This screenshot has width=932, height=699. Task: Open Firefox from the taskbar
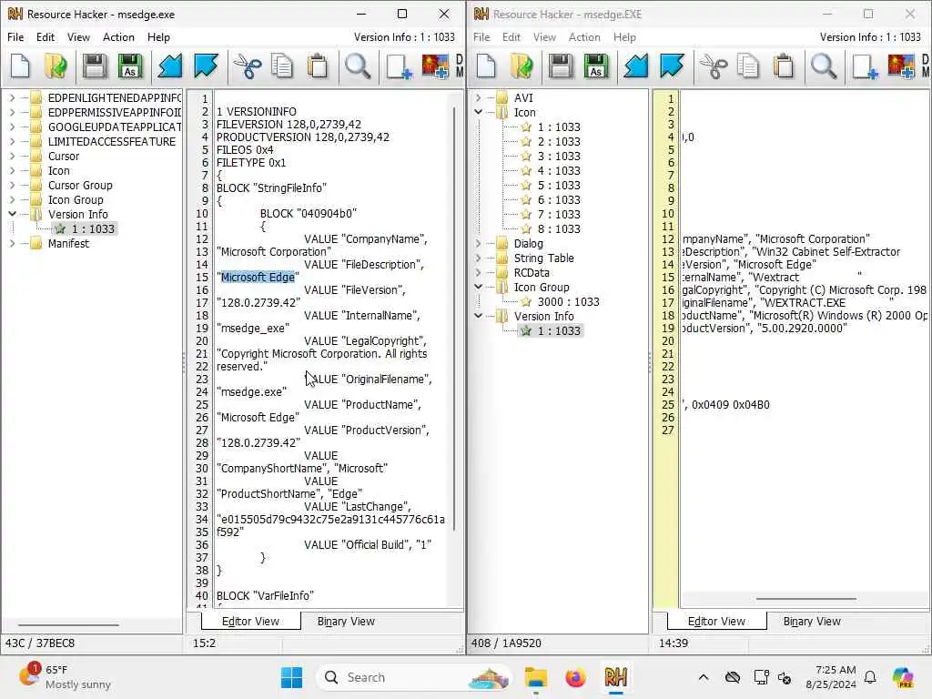point(575,677)
